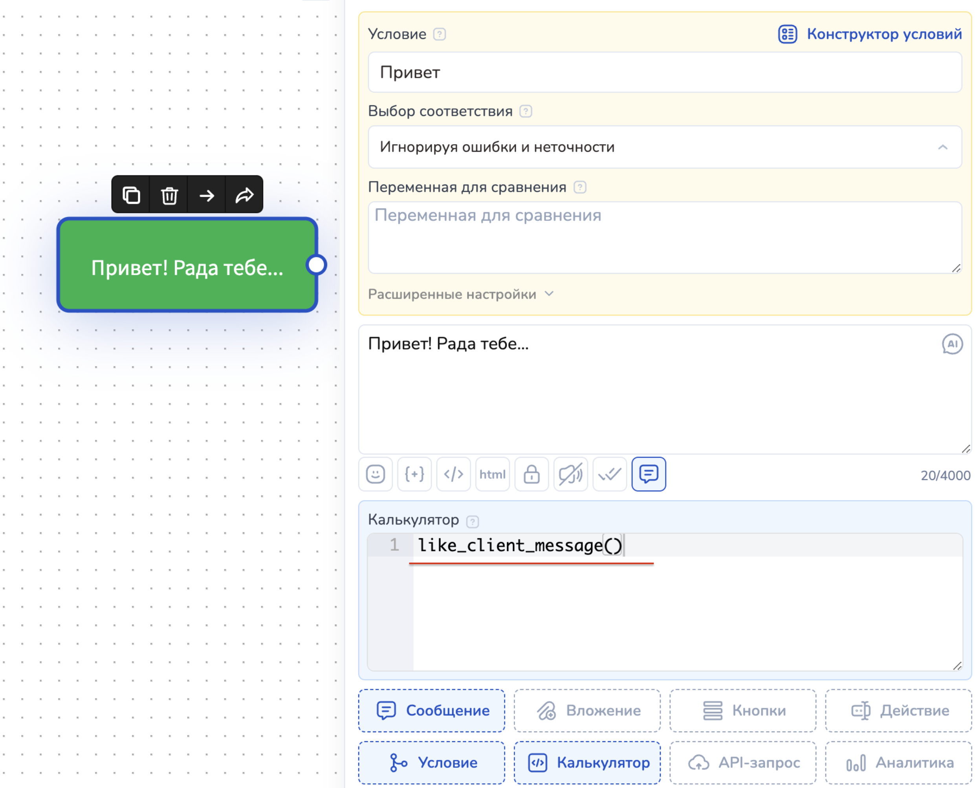Click the duplicate block icon
The height and width of the screenshot is (788, 975).
tap(131, 195)
